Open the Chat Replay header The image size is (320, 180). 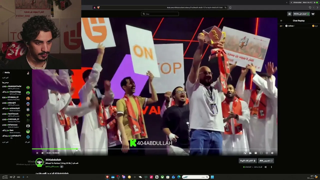(299, 21)
